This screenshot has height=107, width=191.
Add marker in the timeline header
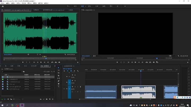[75, 71]
